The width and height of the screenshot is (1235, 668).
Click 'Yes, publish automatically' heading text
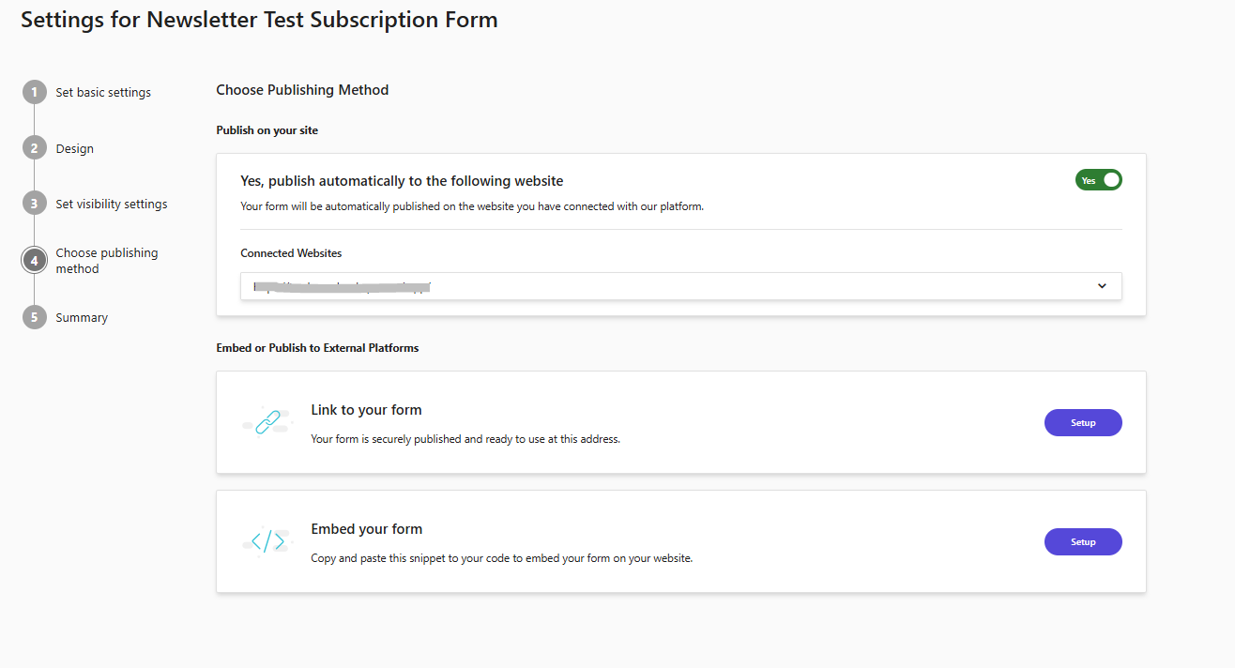[402, 181]
